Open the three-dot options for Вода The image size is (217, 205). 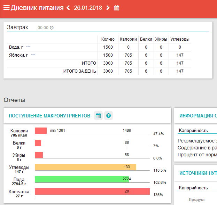(28, 47)
